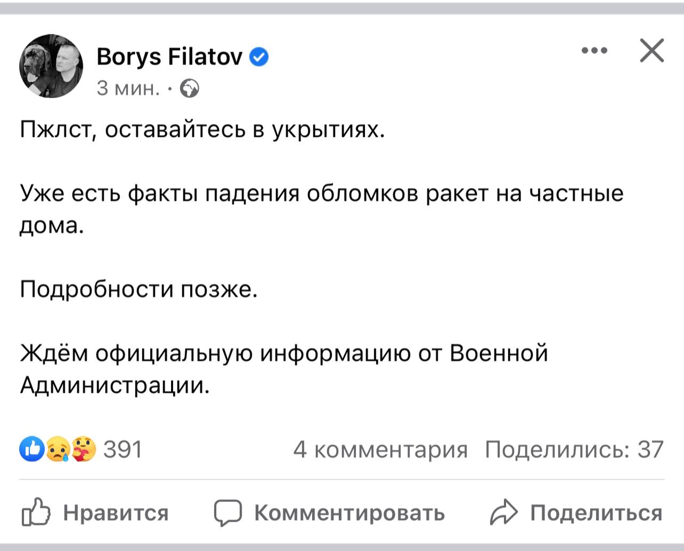
Task: Click the thumbs-up outline icon
Action: (36, 513)
